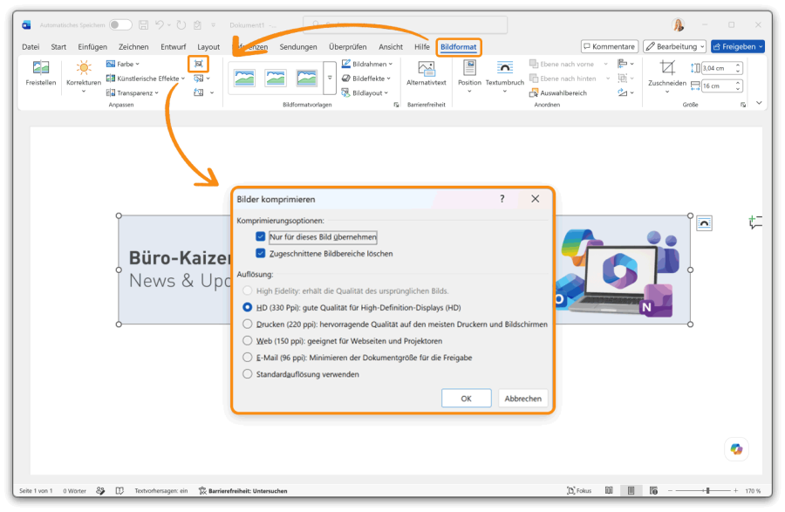Collapse the ribbon chevron
Image resolution: width=785 pixels, height=512 pixels.
(x=759, y=103)
